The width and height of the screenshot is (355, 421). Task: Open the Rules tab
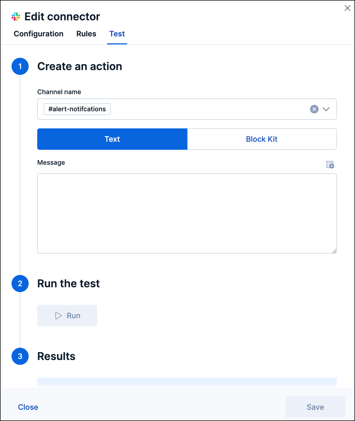pyautogui.click(x=86, y=34)
